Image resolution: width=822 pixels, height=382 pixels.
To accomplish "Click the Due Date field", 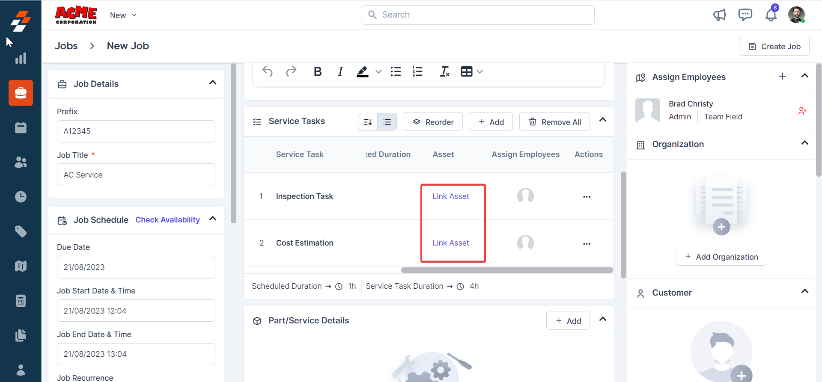I will click(136, 267).
